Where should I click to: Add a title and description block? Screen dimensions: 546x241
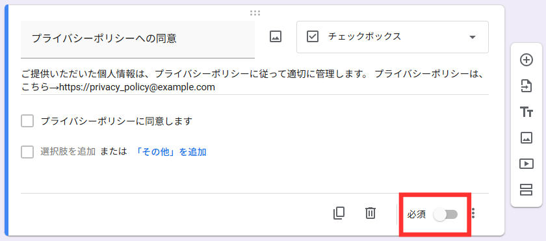point(526,112)
